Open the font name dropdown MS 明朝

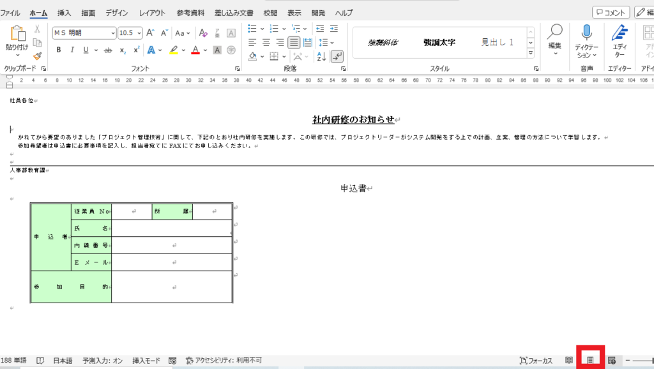point(112,33)
